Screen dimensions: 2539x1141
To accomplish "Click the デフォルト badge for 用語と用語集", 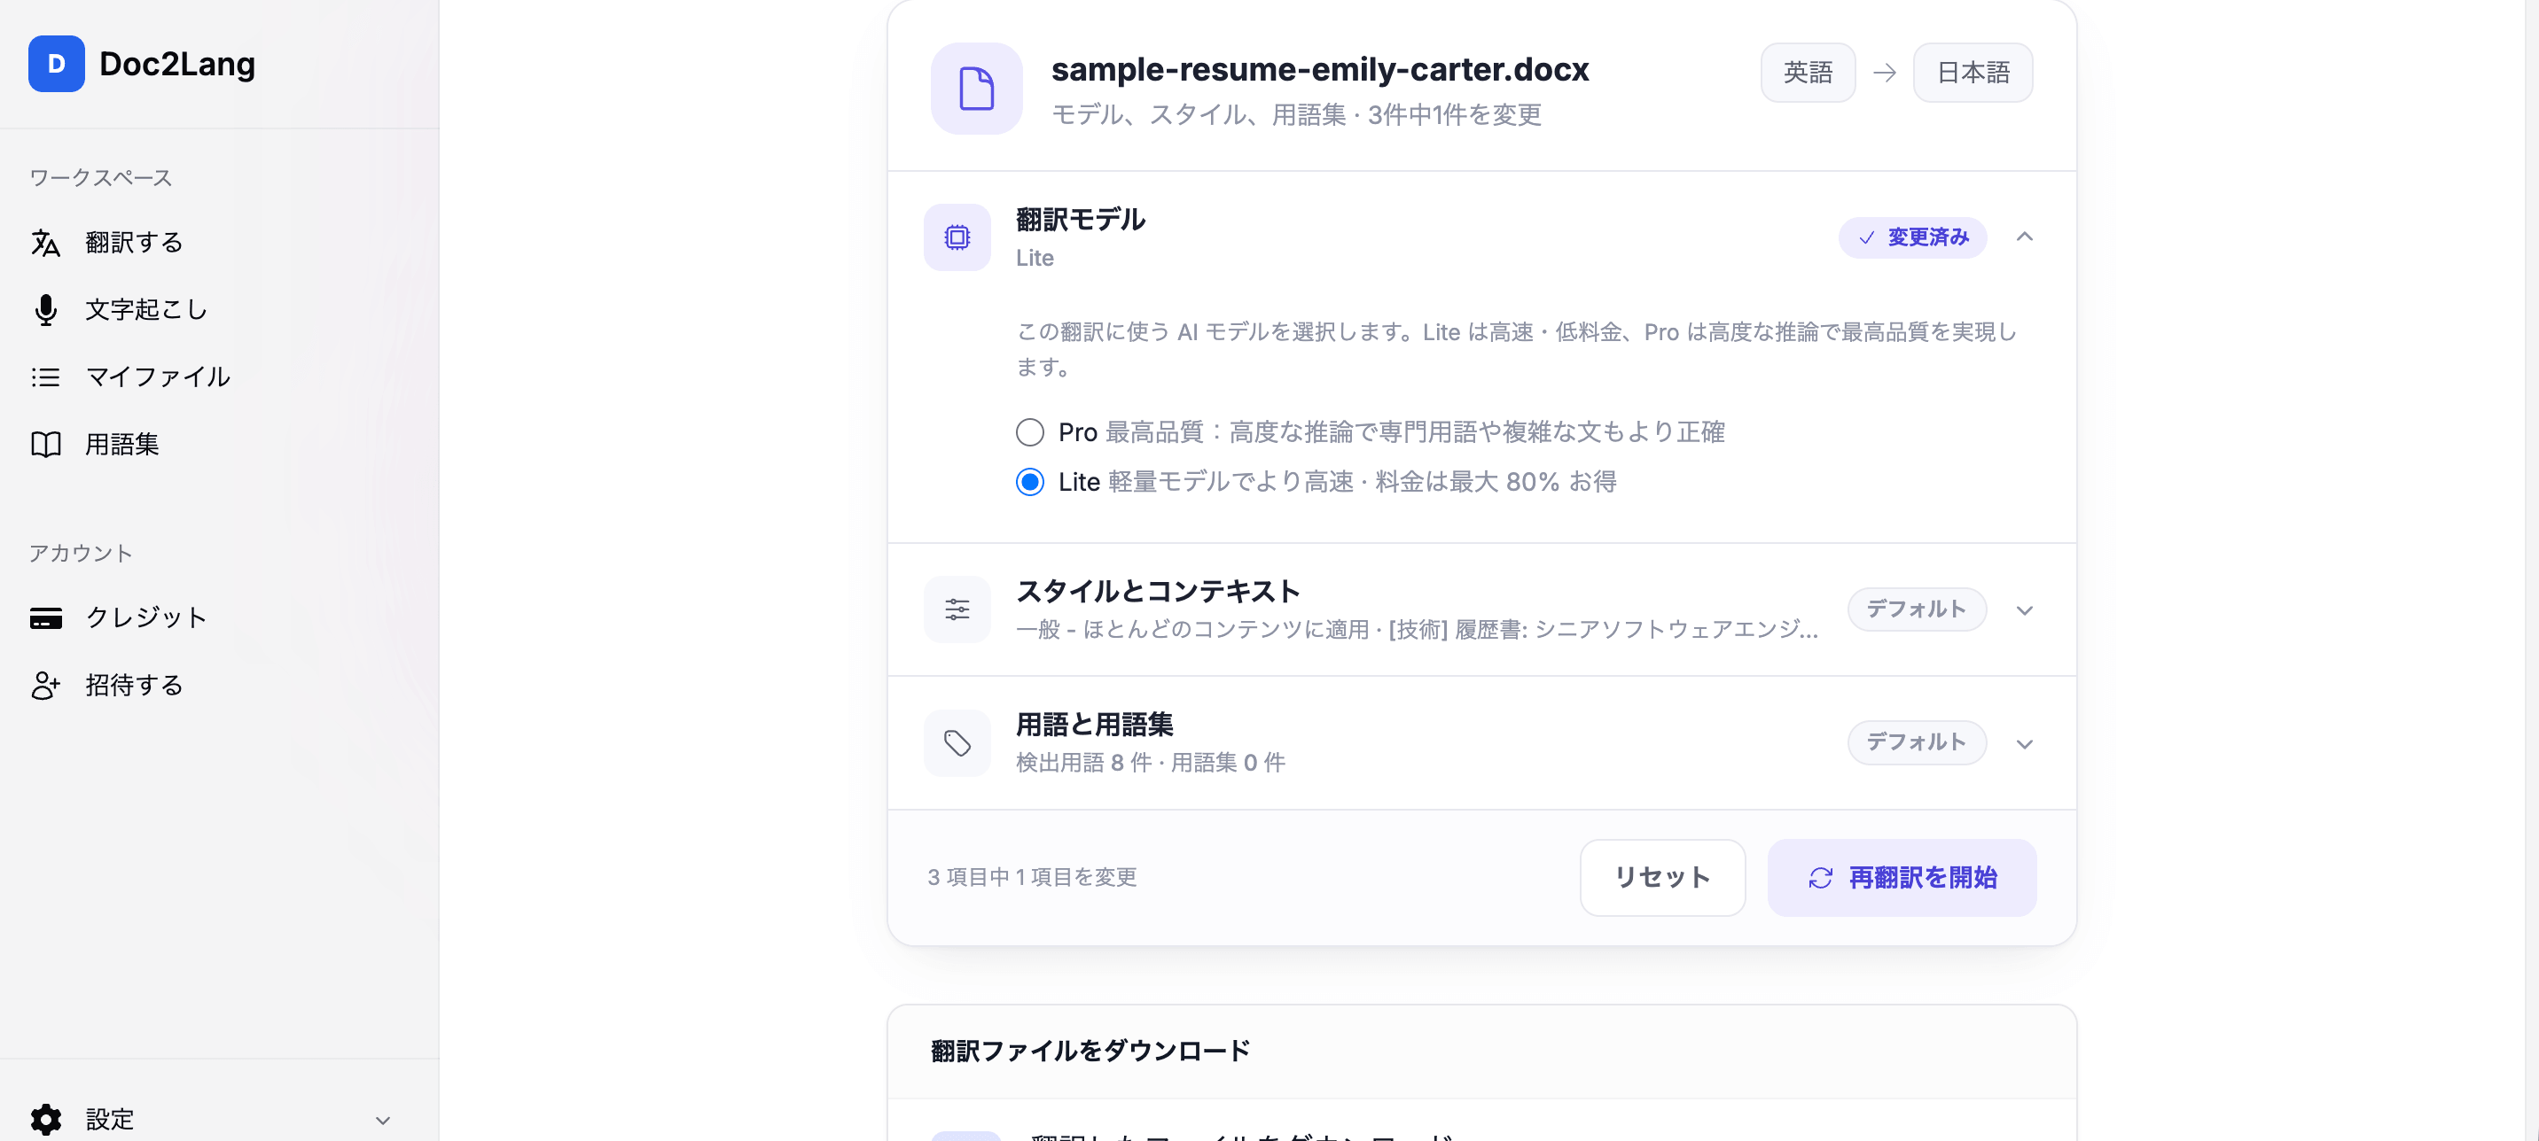I will [x=1916, y=743].
